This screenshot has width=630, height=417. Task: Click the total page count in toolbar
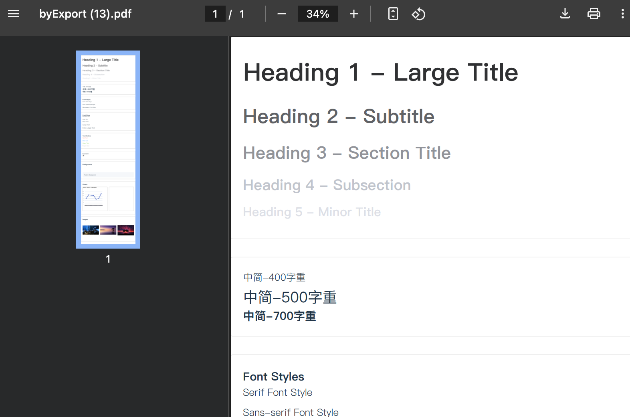(242, 14)
